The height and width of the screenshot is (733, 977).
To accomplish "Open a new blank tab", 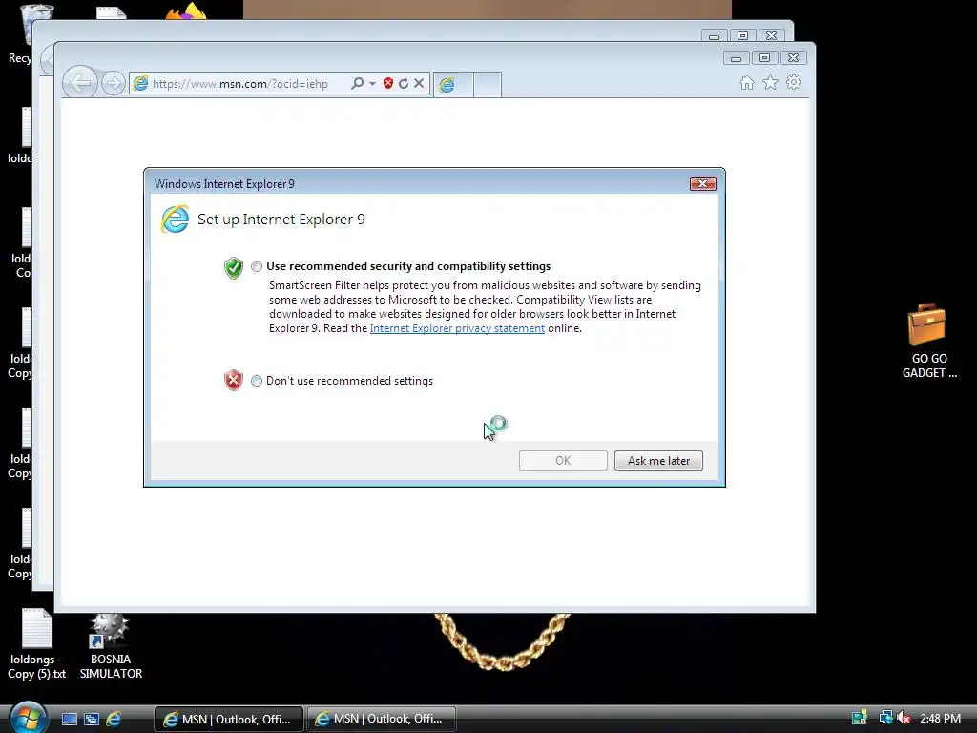I will (x=488, y=85).
